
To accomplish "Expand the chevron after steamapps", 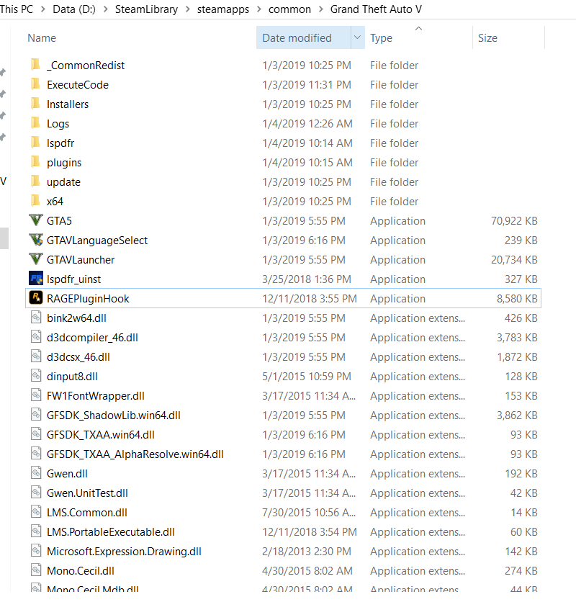I will [x=259, y=9].
